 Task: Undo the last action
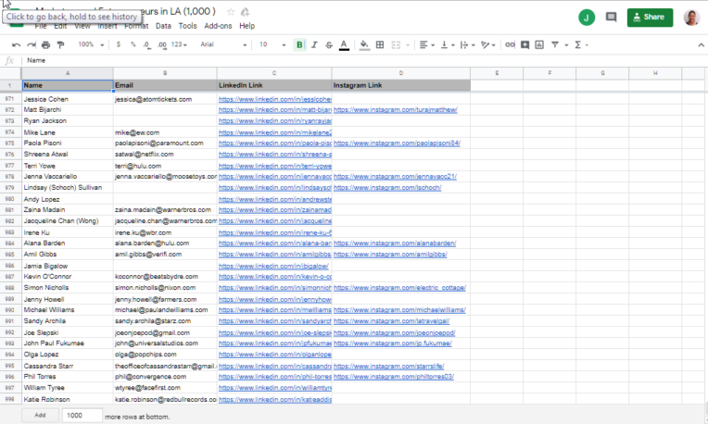click(17, 44)
